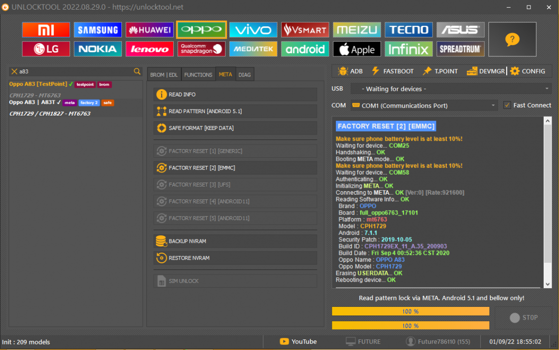The height and width of the screenshot is (350, 559).
Task: Open the DEVMGR device manager
Action: click(x=486, y=71)
